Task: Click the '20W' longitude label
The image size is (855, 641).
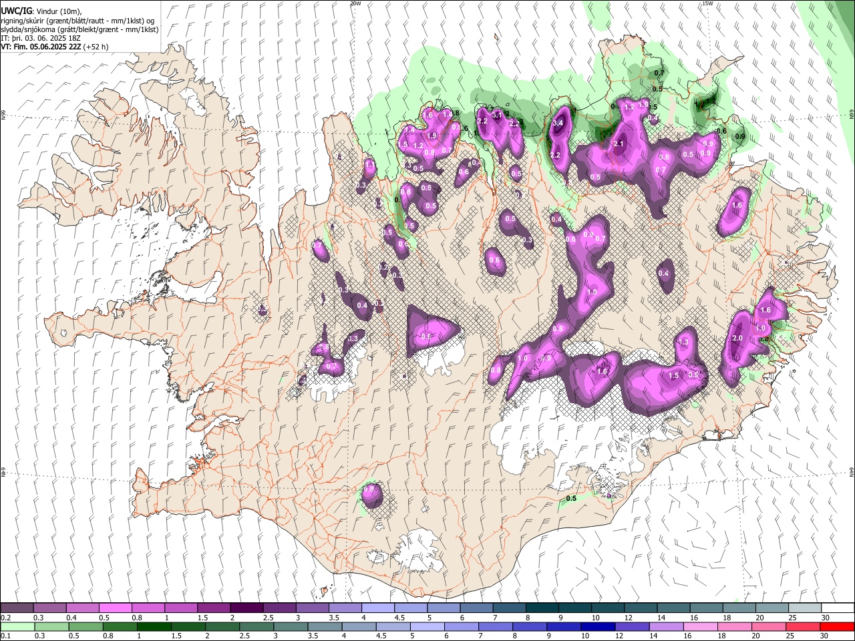Action: [355, 3]
